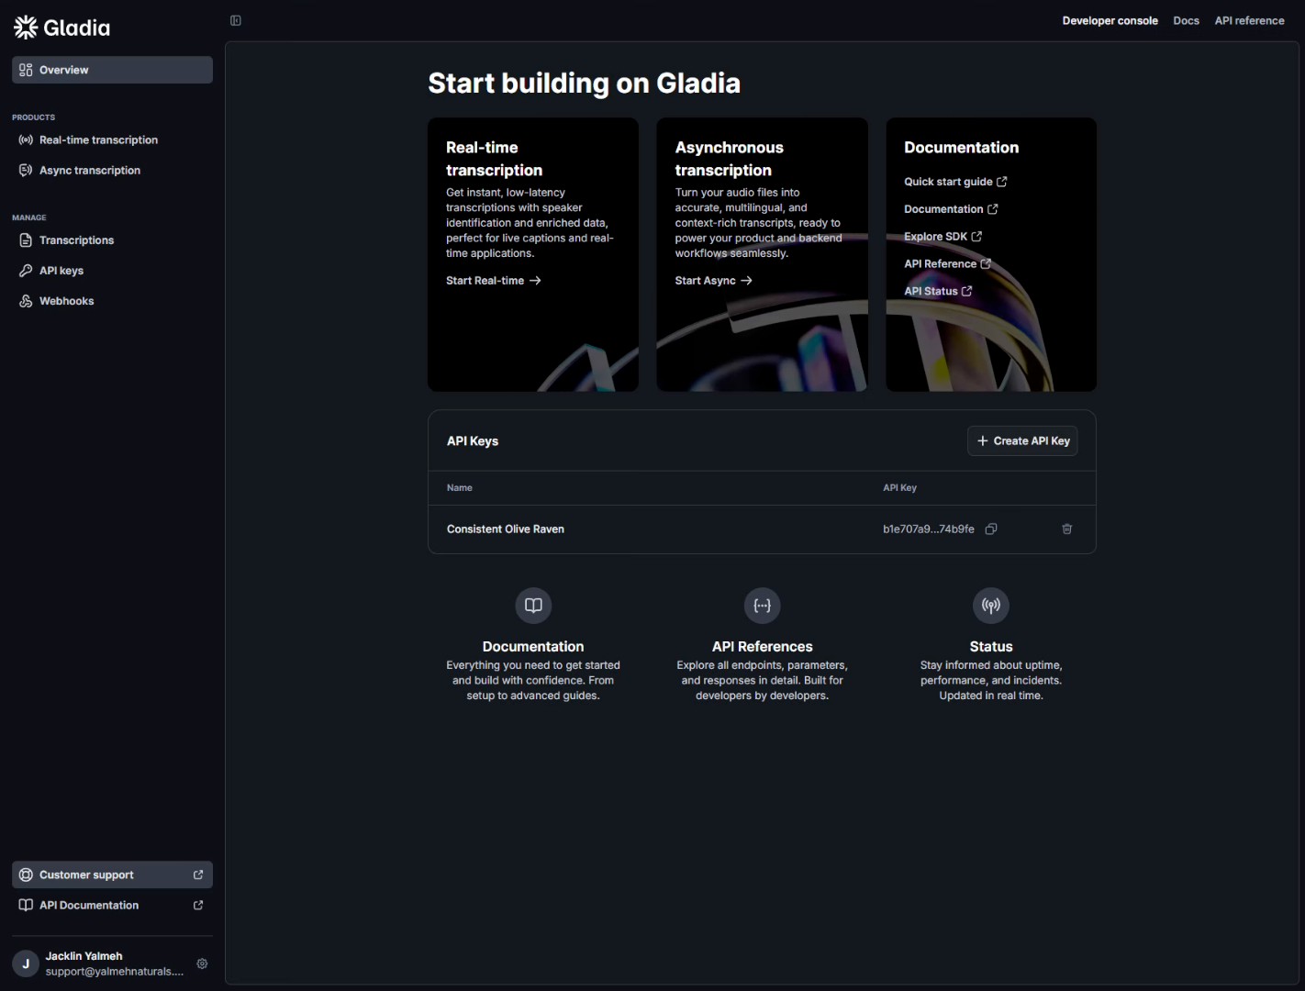
Task: Select Developer console in top bar
Action: [1110, 20]
